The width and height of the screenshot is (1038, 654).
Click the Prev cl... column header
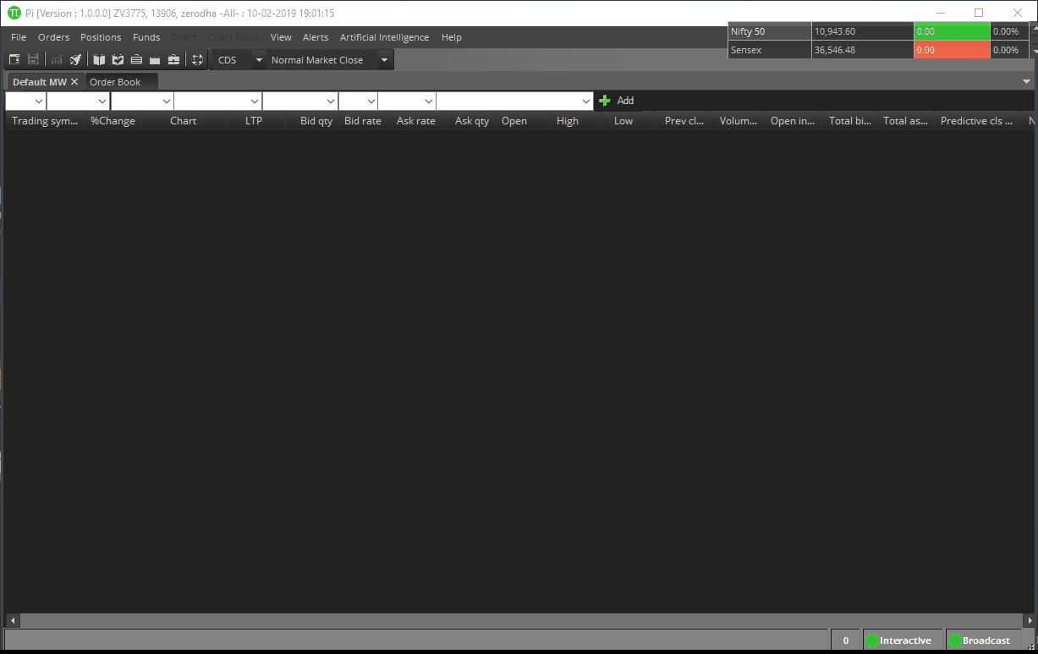(x=684, y=121)
